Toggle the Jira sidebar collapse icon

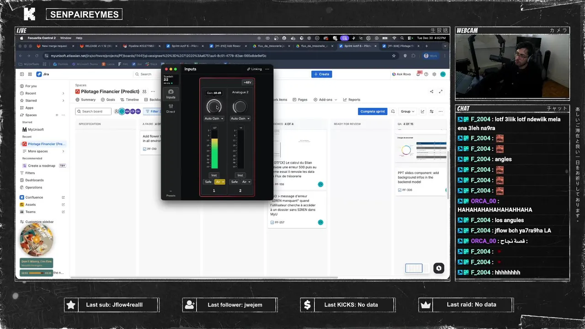(x=22, y=74)
